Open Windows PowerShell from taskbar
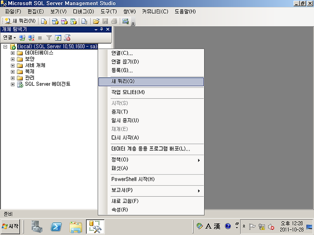This screenshot has width=314, height=235. point(56,227)
